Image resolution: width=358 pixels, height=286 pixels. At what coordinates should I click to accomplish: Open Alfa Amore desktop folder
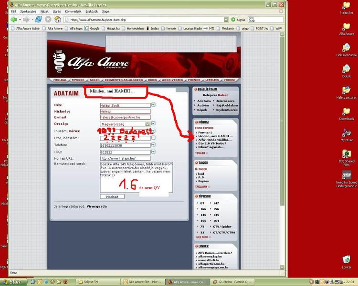(347, 29)
